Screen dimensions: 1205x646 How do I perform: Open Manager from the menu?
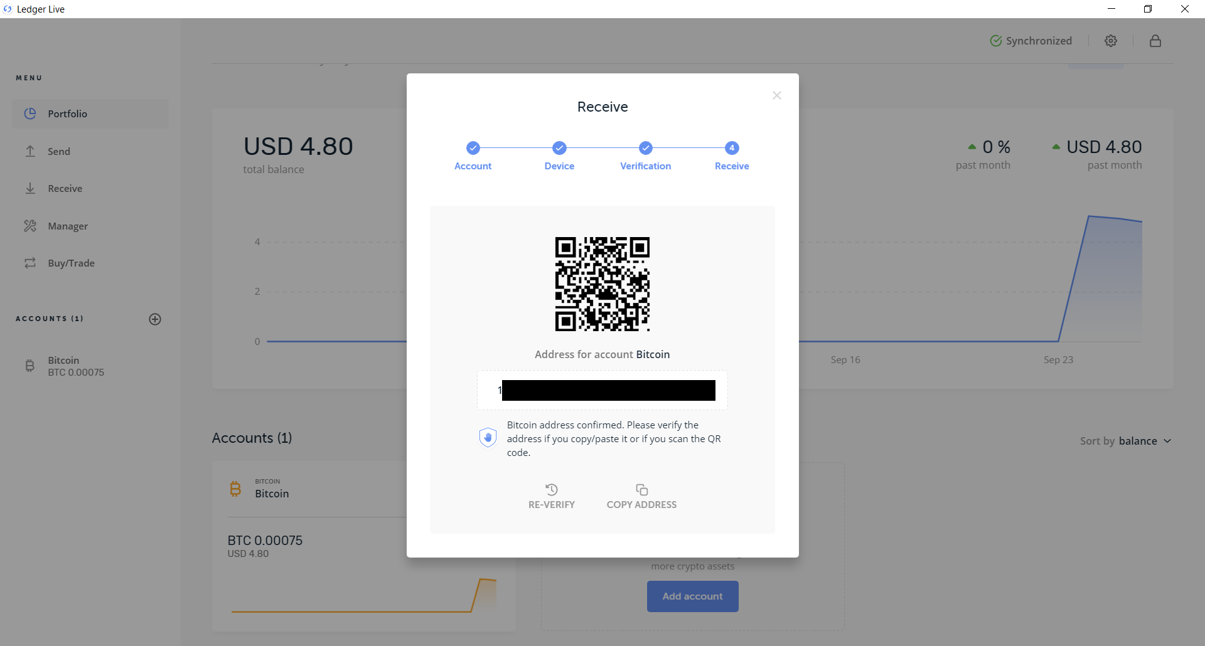click(x=90, y=226)
